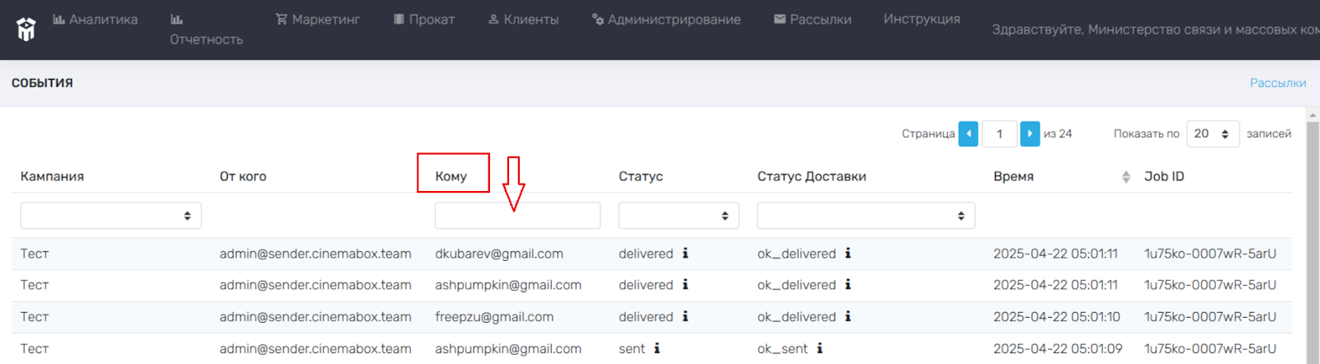Open the Маркетинг menu
The width and height of the screenshot is (1320, 364).
point(318,19)
